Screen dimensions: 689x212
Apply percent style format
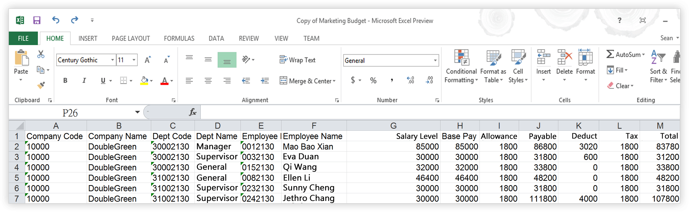tap(373, 80)
